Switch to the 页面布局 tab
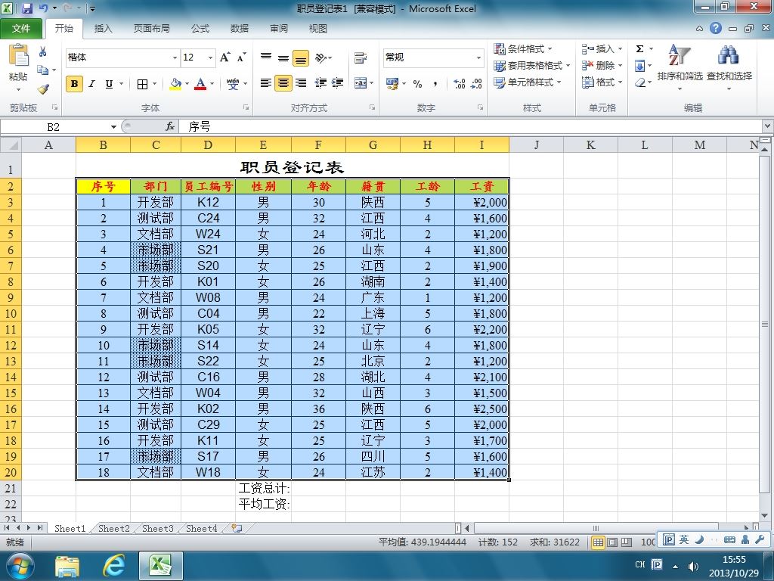Screen dimensions: 774x581 coord(151,29)
